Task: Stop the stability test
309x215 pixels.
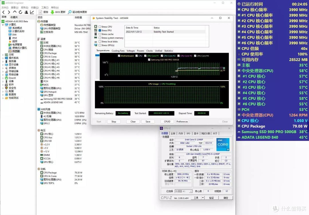Action: pos(114,122)
